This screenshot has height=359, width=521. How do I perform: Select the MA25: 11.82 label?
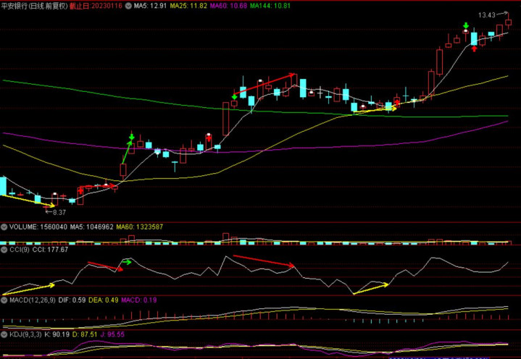(x=188, y=6)
